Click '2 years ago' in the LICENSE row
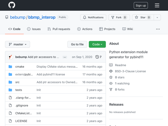The height and width of the screenshot is (126, 168). click(x=94, y=121)
